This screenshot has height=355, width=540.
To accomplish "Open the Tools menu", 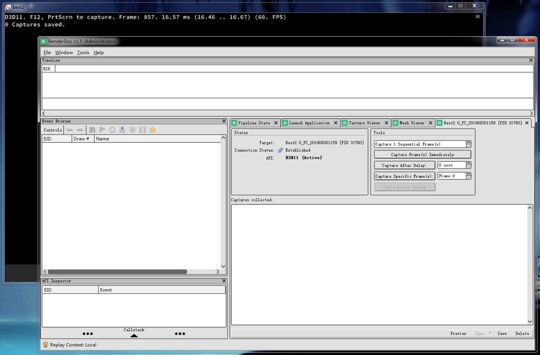I will (83, 52).
